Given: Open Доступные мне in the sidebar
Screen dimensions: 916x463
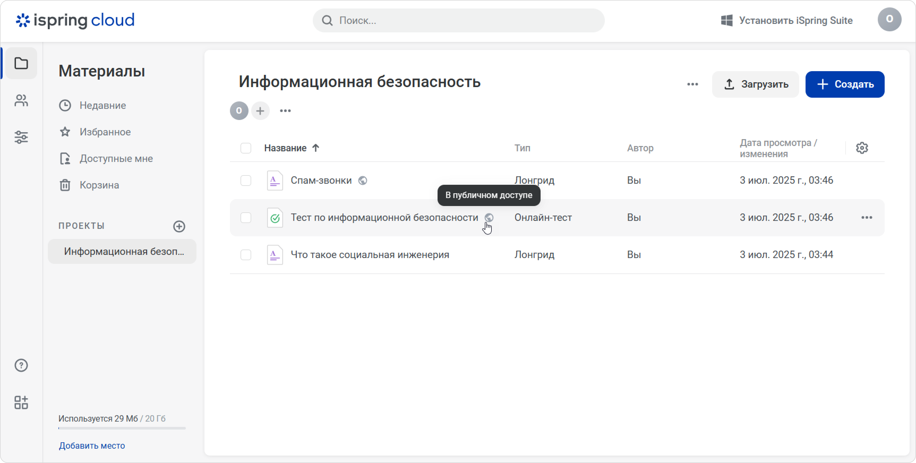Looking at the screenshot, I should click(106, 158).
